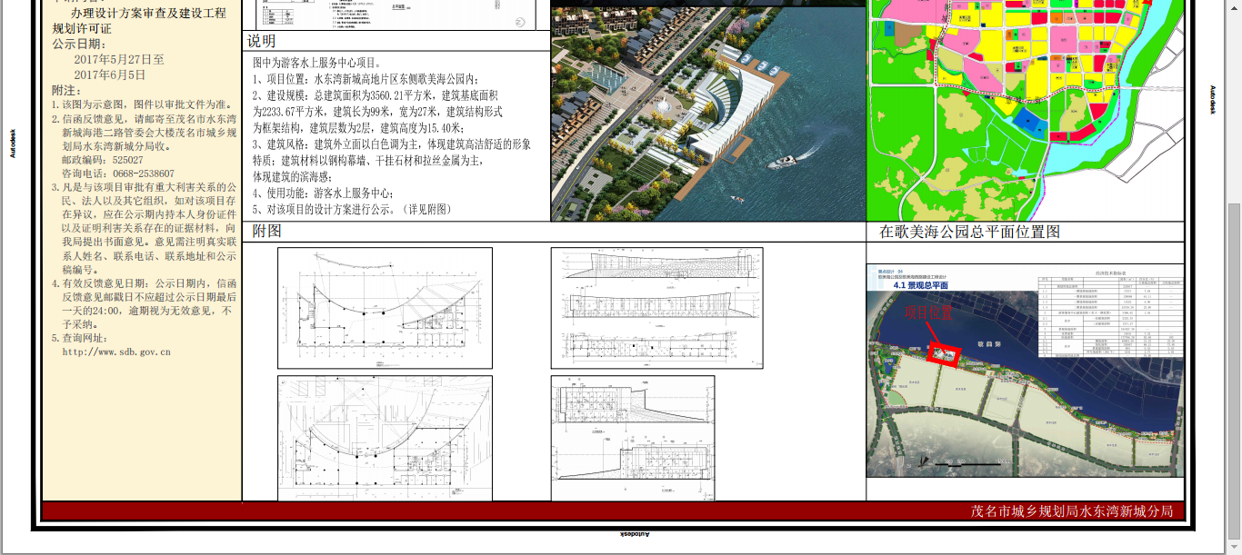Viewport: 1242px width, 555px height.
Task: Click the white boat in the rendering
Action: [x=784, y=163]
